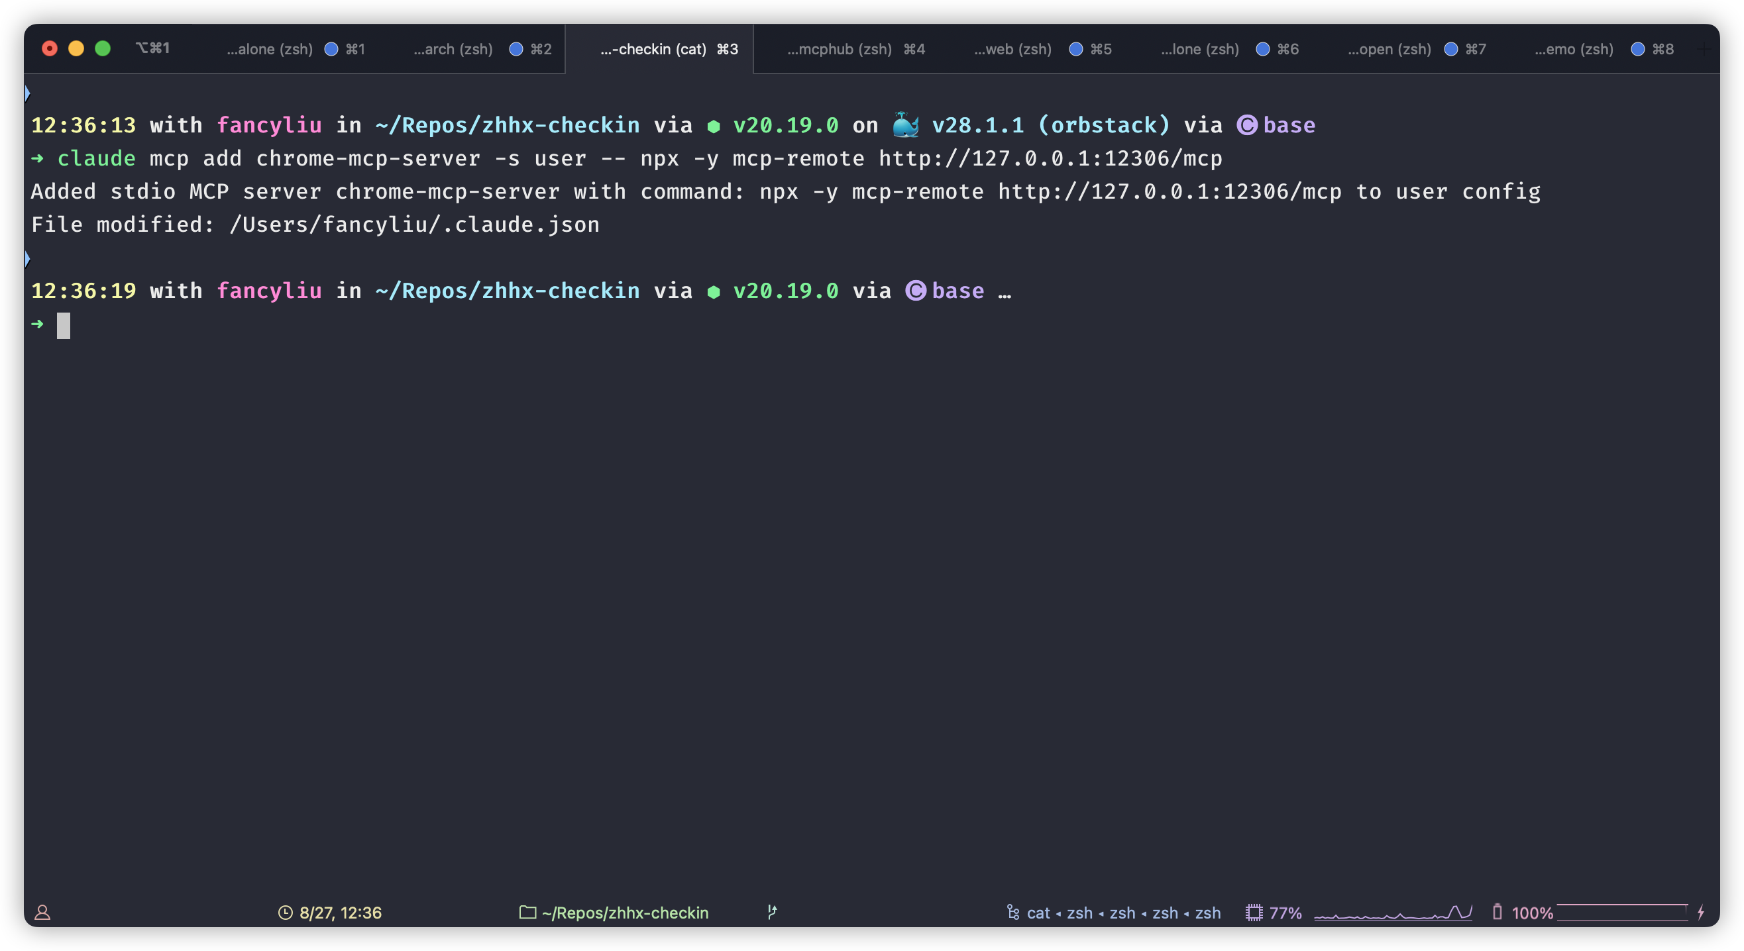Viewport: 1744px width, 951px height.
Task: Click the blue activity dot on alone (zsh) tab
Action: tap(331, 48)
